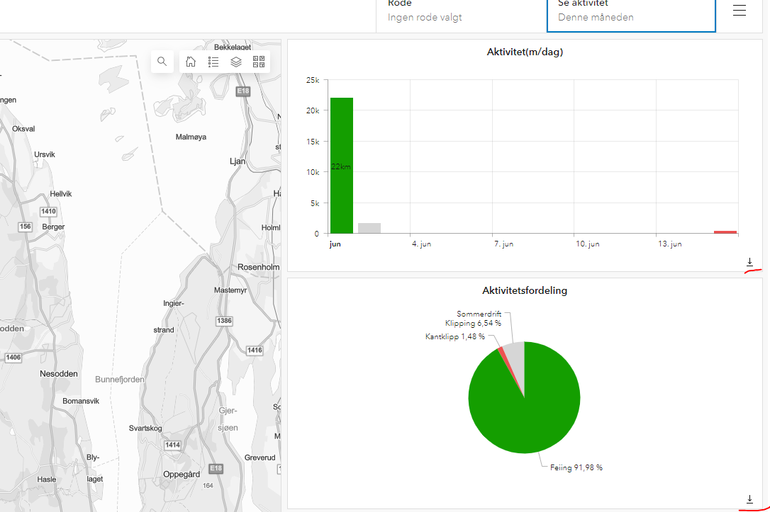Click the magnifying glass above the map
Image resolution: width=770 pixels, height=512 pixels.
[162, 62]
